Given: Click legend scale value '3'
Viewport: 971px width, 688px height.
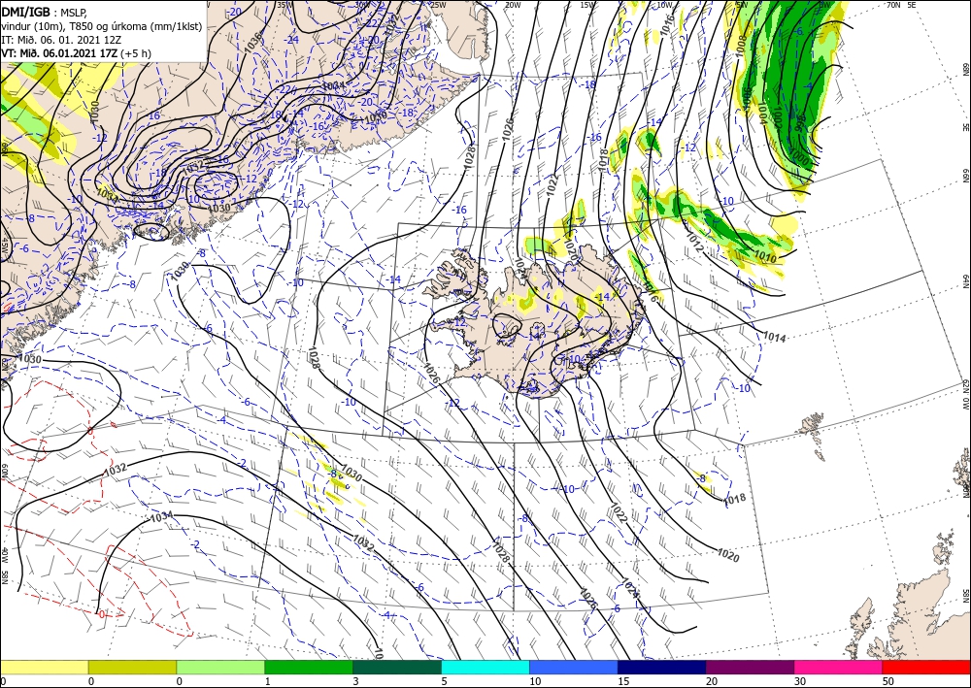Looking at the screenshot, I should (x=355, y=681).
